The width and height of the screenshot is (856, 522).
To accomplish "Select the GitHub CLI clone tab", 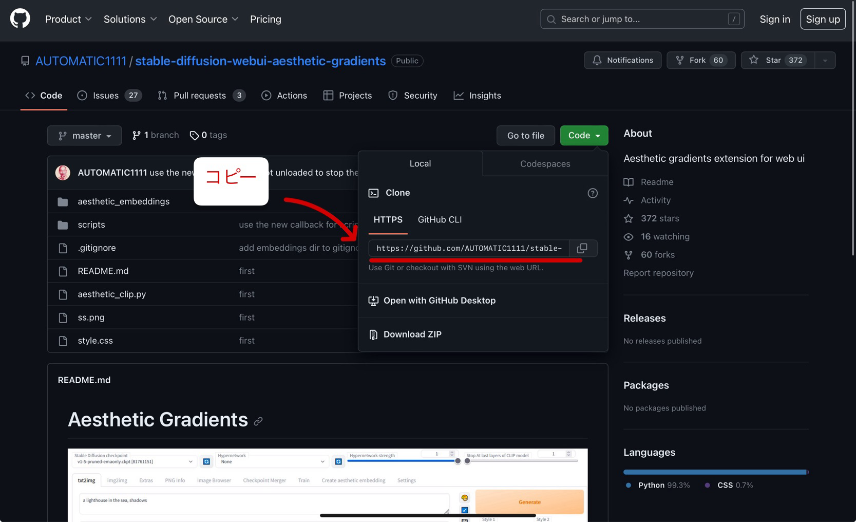I will click(439, 219).
